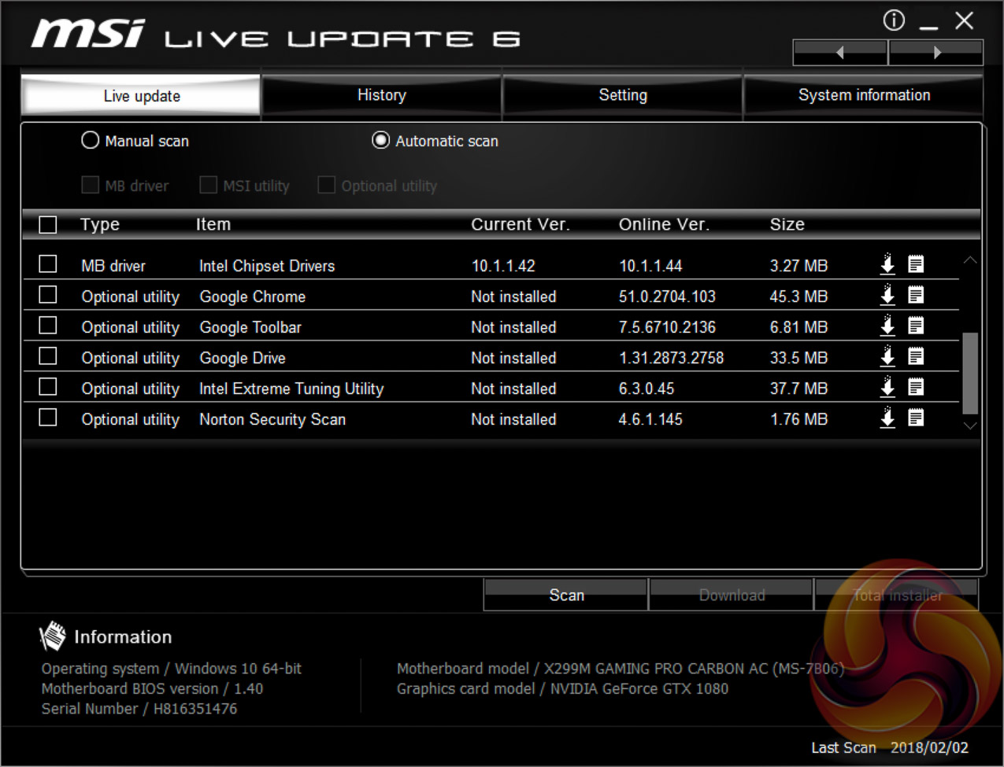Select the Google Chrome item name
Viewport: 1004px width, 767px height.
[x=253, y=297]
